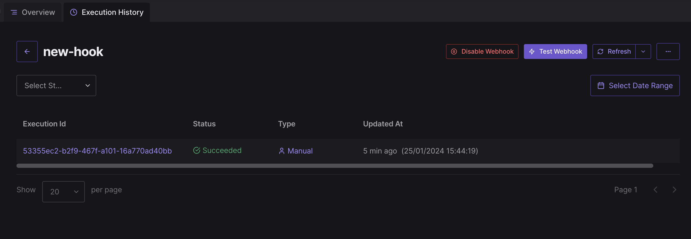Open the three-dots more options menu
The width and height of the screenshot is (691, 239).
pos(668,52)
